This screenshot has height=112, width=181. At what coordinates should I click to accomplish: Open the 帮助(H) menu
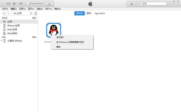[x=57, y=9]
